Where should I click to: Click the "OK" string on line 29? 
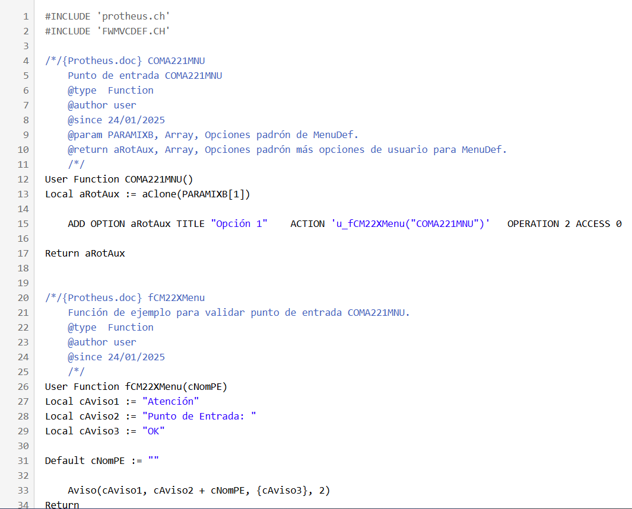[x=154, y=431]
